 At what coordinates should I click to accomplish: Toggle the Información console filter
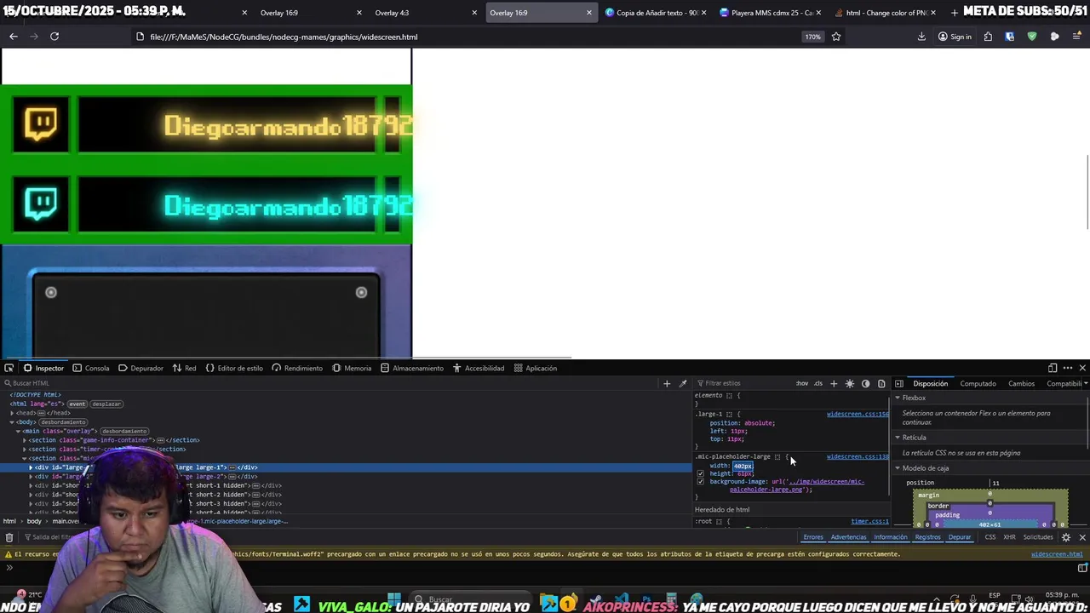(890, 537)
